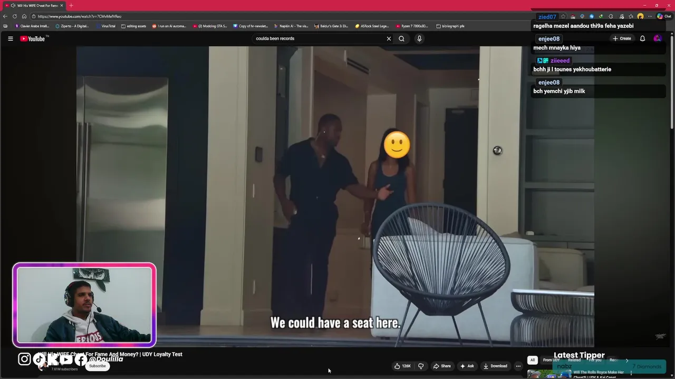The height and width of the screenshot is (379, 675).
Task: Open the ASRock Steel Legend bookmark
Action: click(372, 26)
